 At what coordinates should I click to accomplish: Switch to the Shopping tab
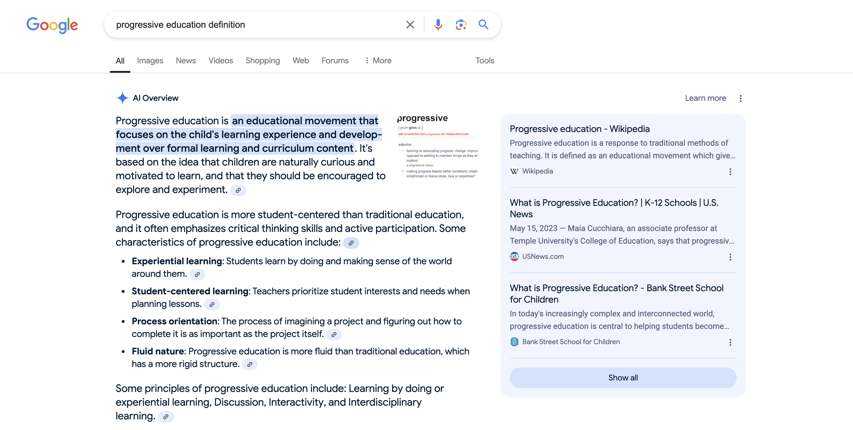[263, 61]
